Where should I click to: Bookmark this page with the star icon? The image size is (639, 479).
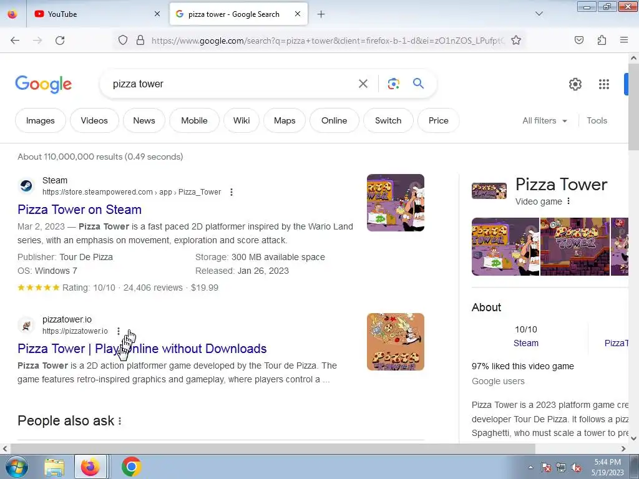pyautogui.click(x=516, y=40)
